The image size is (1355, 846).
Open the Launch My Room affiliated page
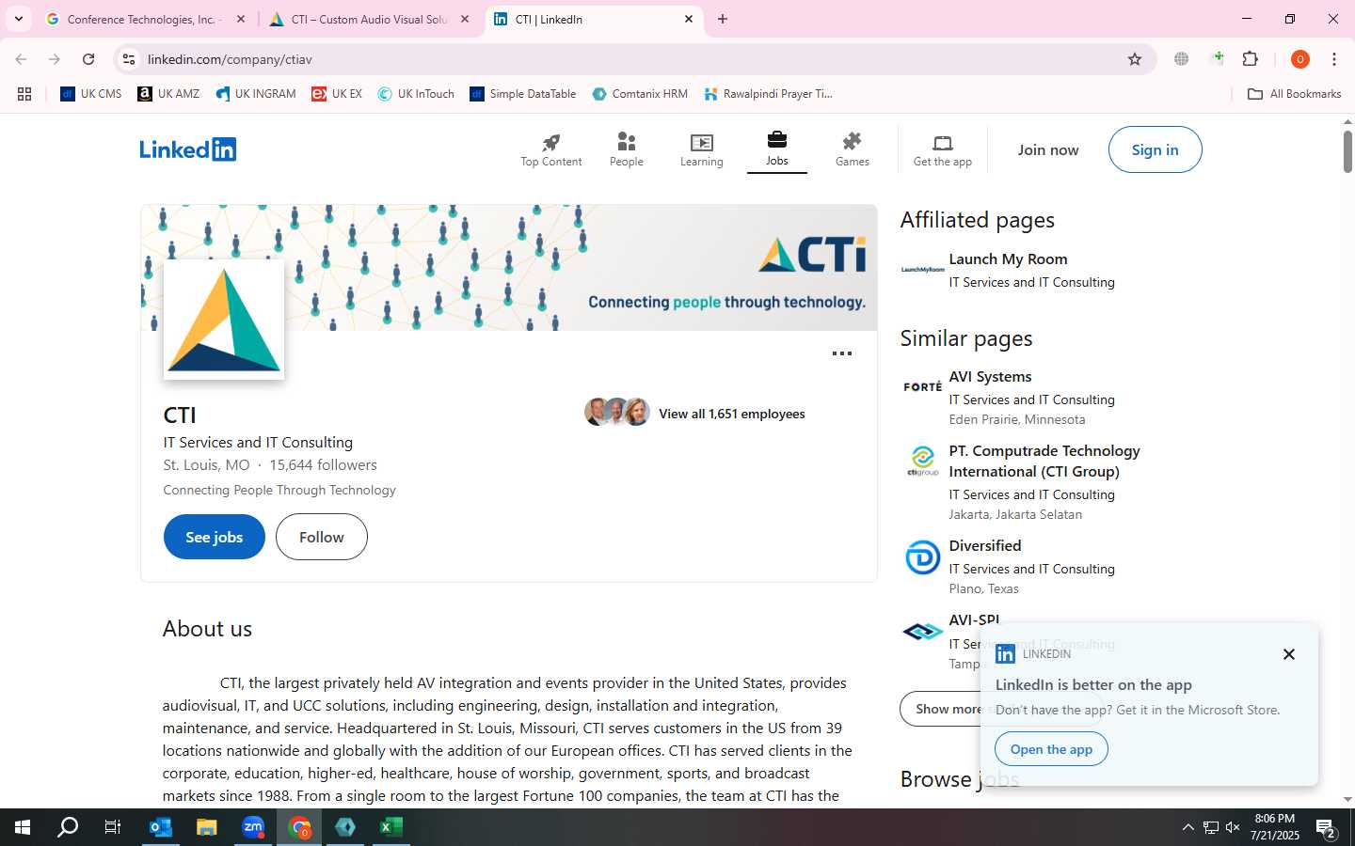[x=1008, y=258]
